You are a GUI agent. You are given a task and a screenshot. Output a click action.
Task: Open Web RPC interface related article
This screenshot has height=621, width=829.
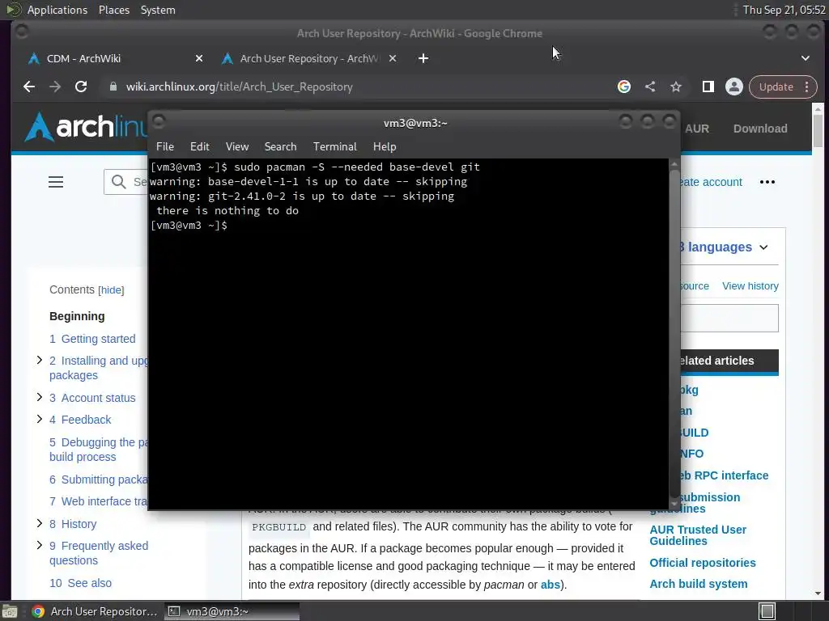pos(724,475)
